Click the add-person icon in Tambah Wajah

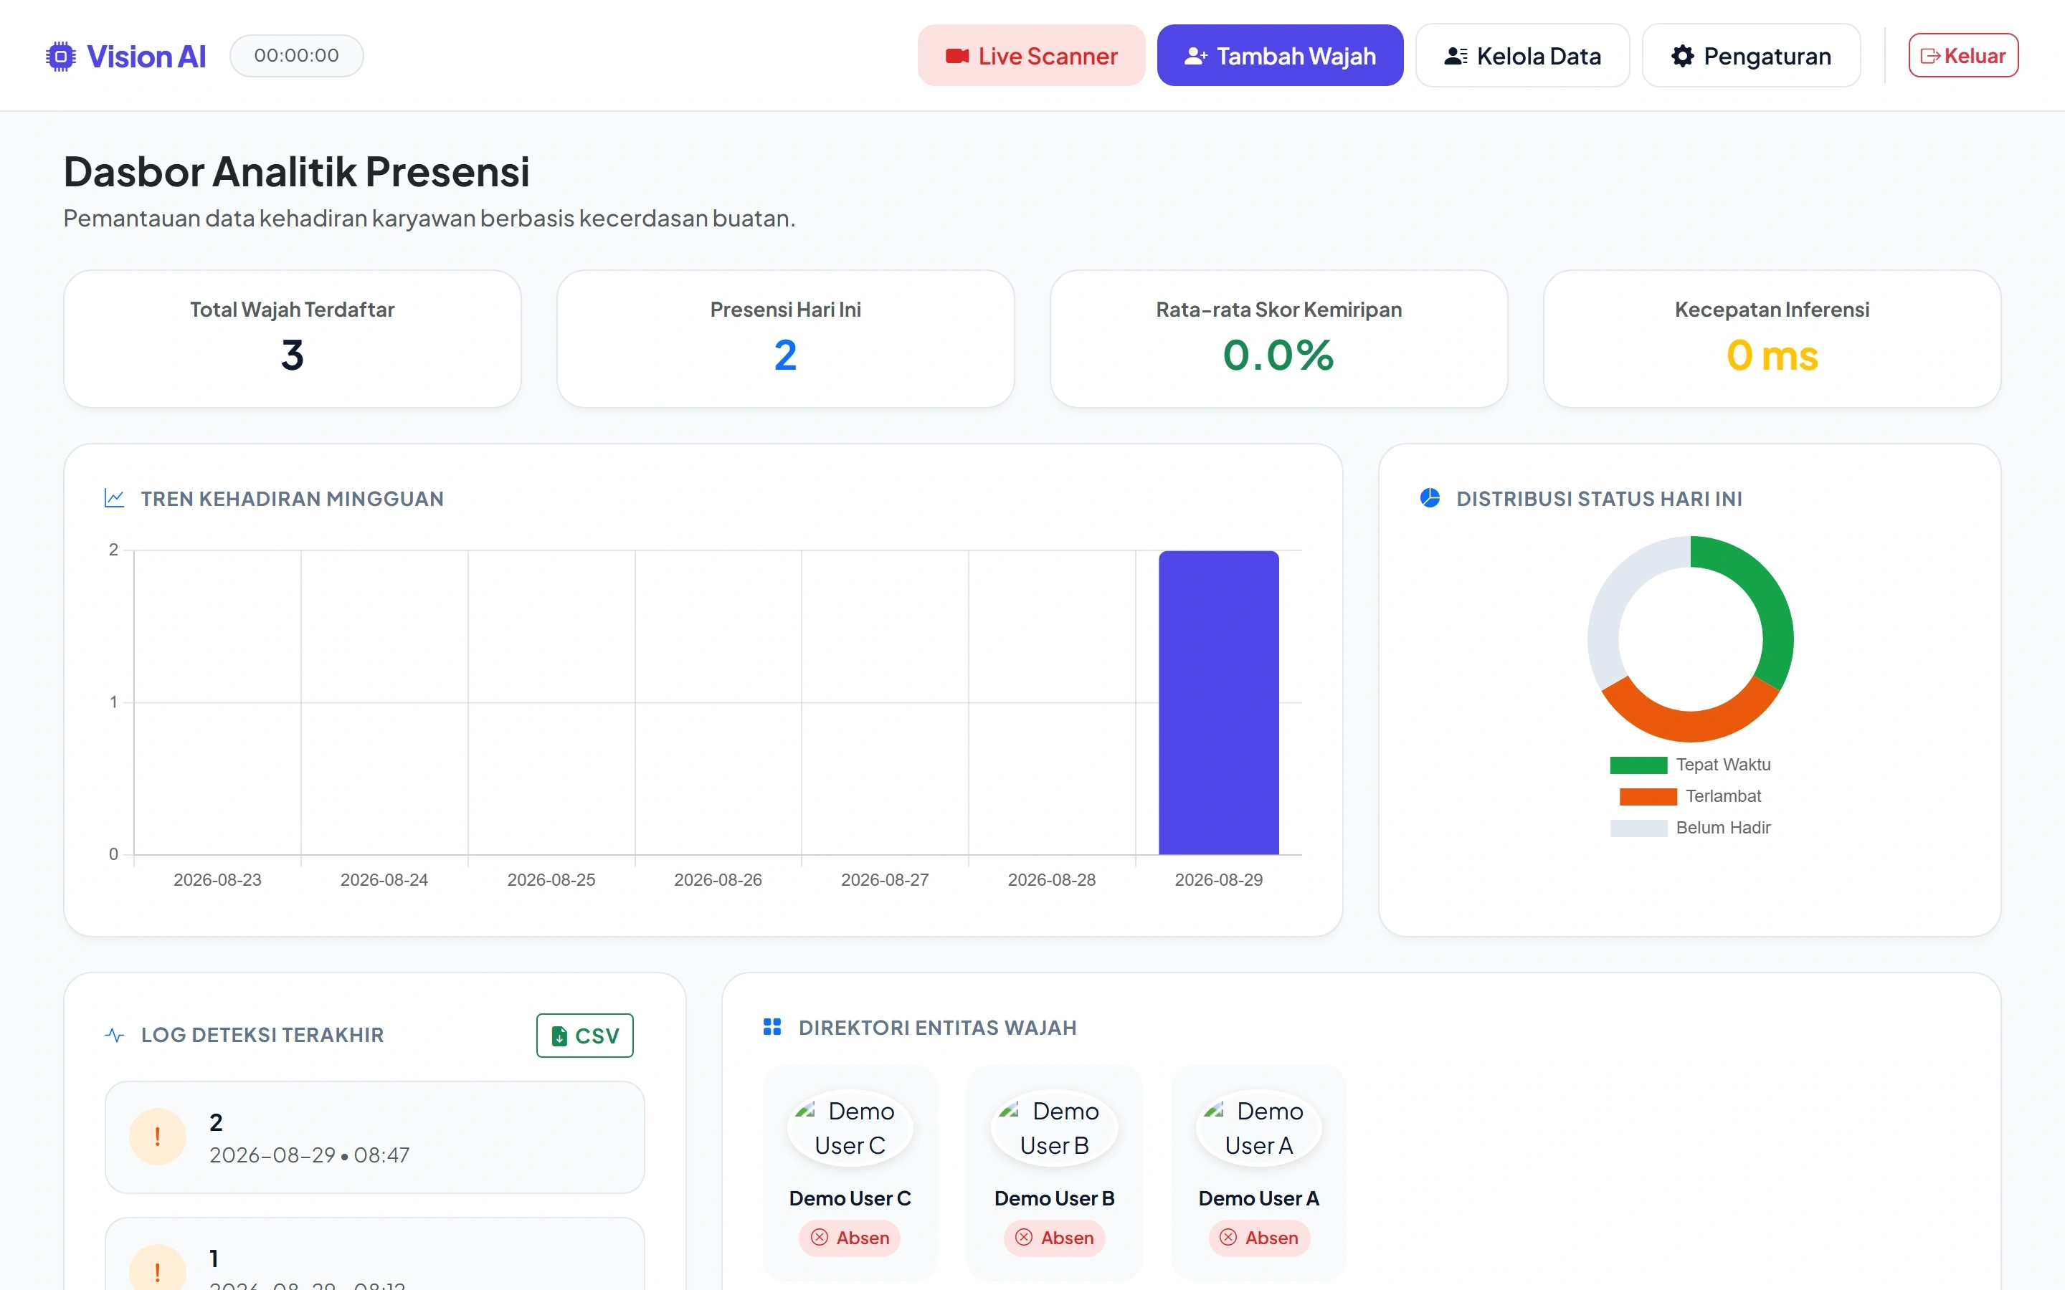1195,57
